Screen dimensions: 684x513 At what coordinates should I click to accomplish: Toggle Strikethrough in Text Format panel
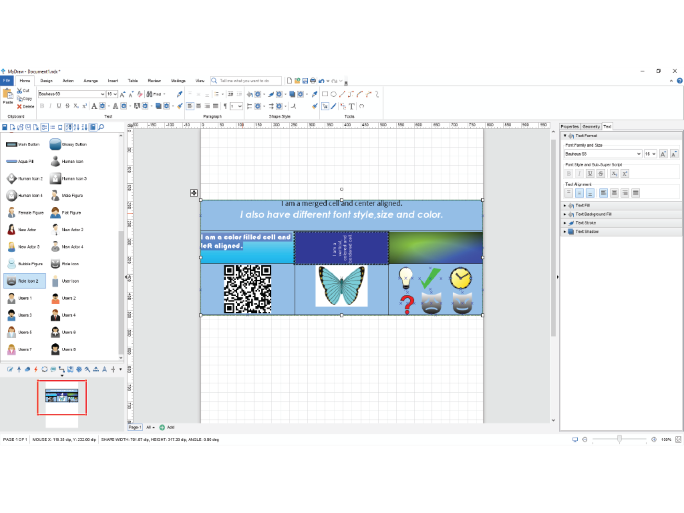point(601,173)
